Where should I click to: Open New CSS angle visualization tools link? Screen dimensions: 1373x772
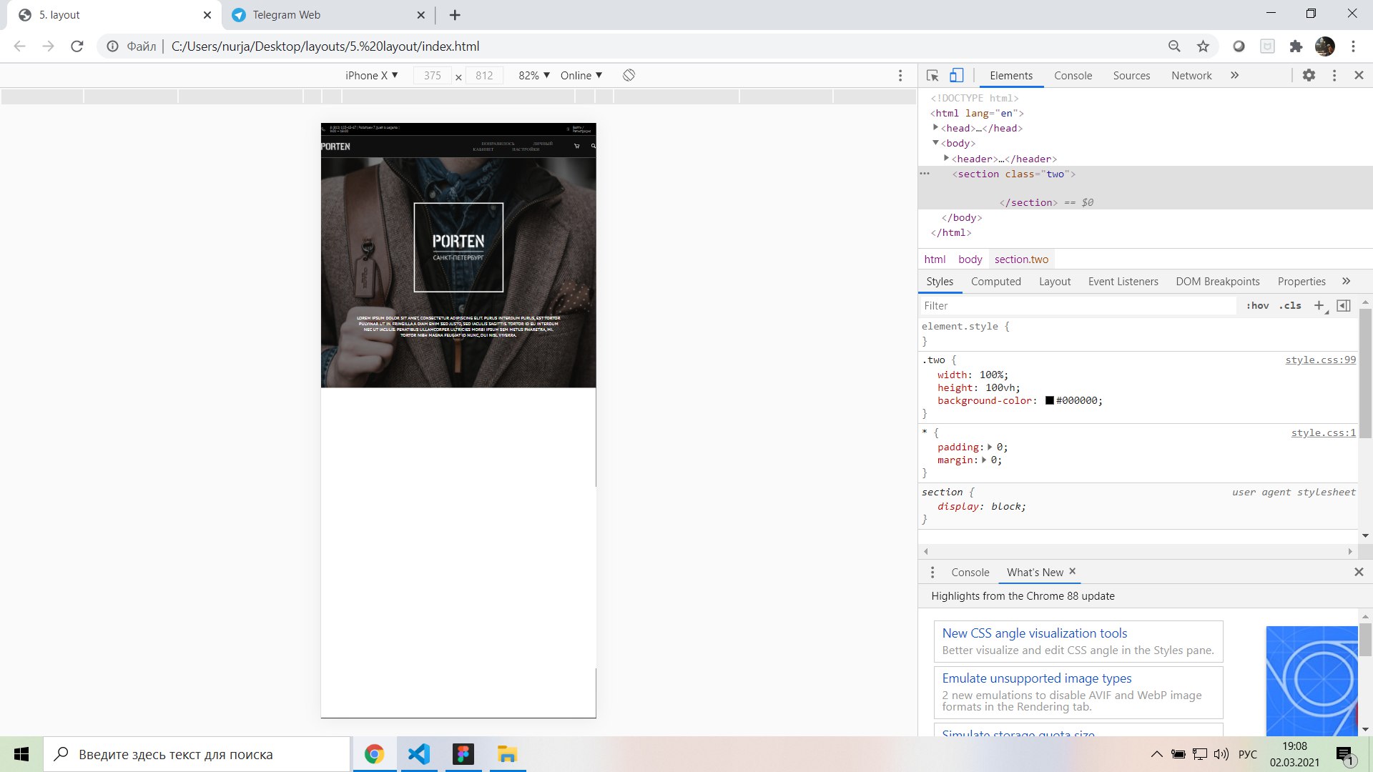pos(1034,633)
